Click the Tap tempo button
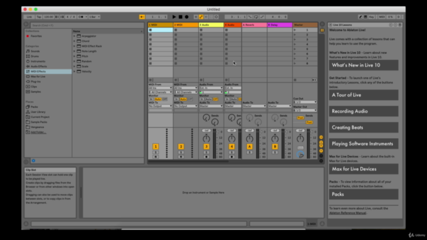The height and width of the screenshot is (240, 427). (x=39, y=17)
